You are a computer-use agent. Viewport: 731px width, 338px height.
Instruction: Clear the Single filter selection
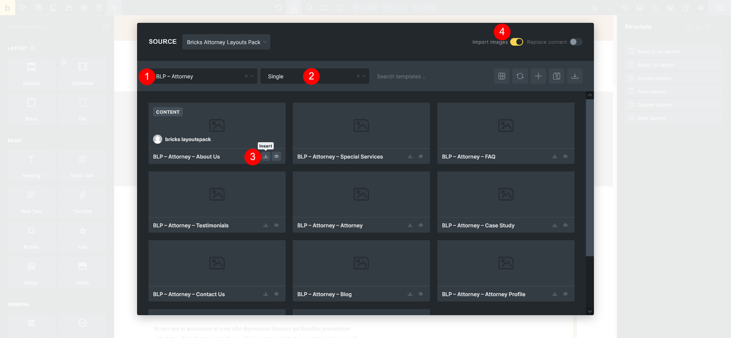tap(358, 76)
